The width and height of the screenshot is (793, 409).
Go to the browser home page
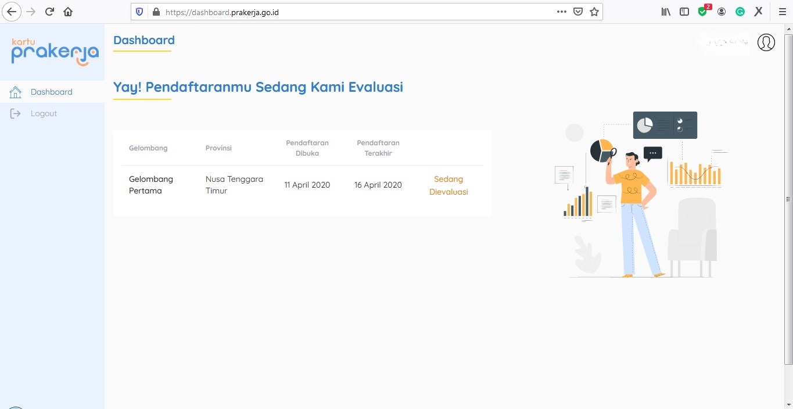(68, 12)
